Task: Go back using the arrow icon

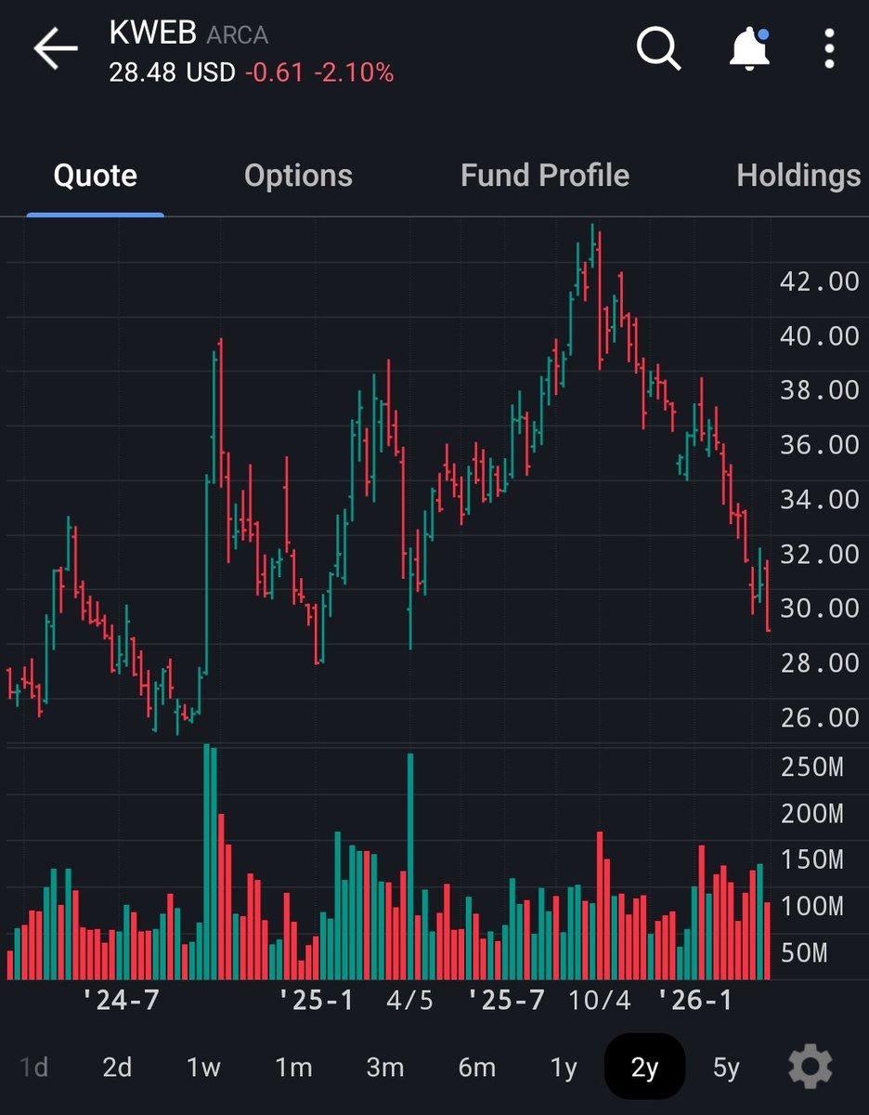Action: pyautogui.click(x=55, y=49)
